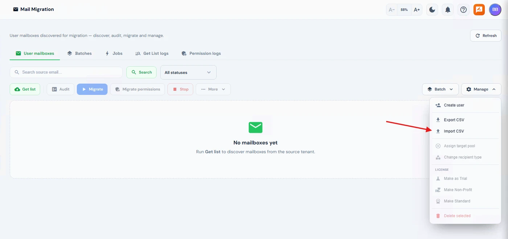The width and height of the screenshot is (508, 239).
Task: Click the 'Run Get list to discover mailboxes' hint text
Action: click(255, 152)
